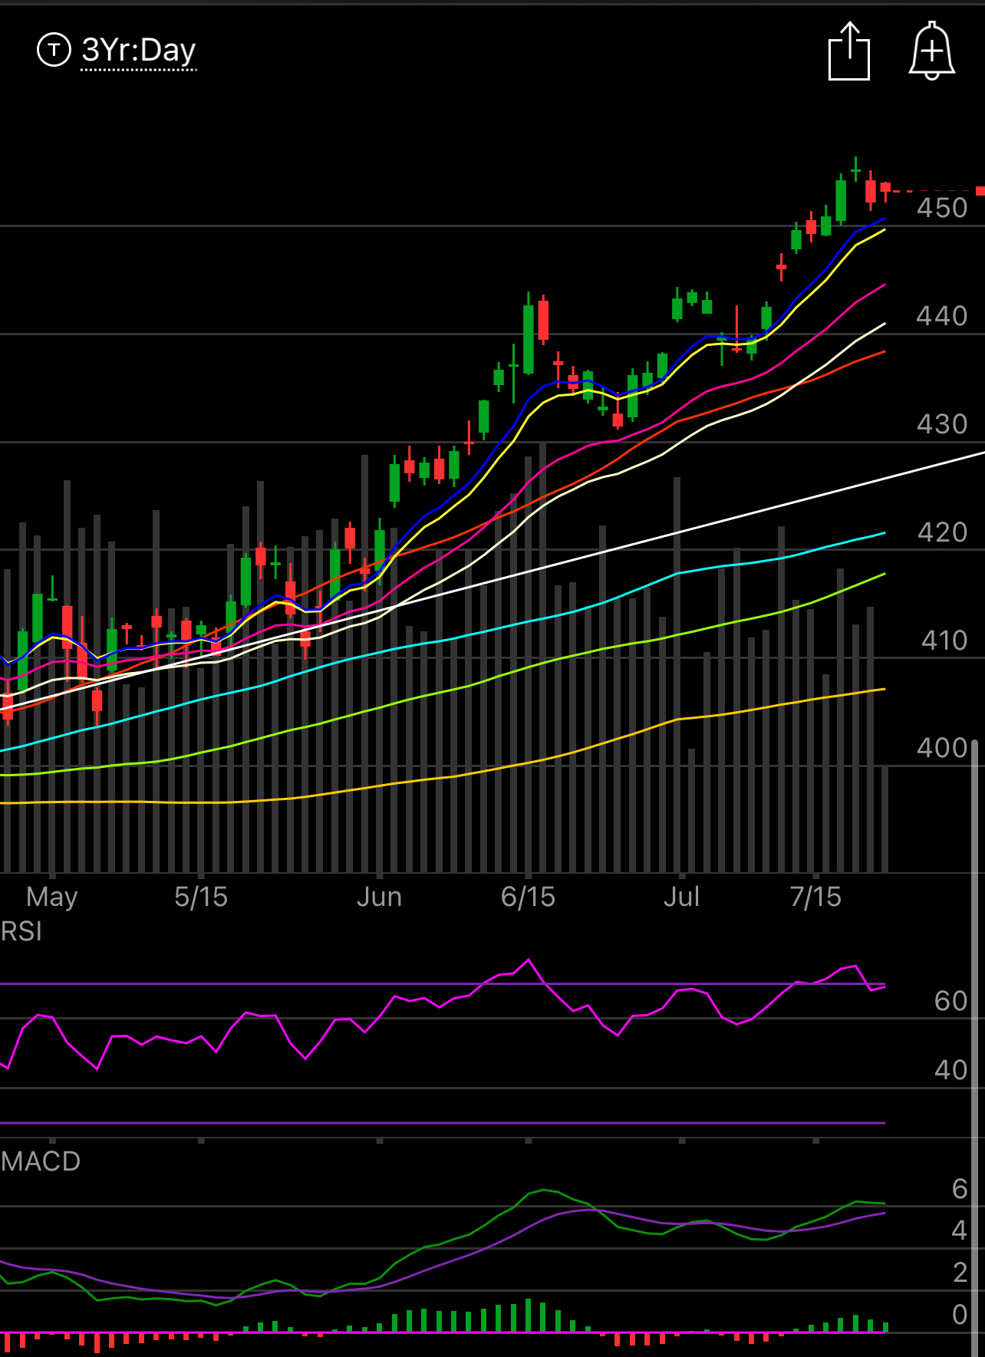Screen dimensions: 985x1357
Task: Tap the MACD 2 scale label
Action: [960, 1273]
